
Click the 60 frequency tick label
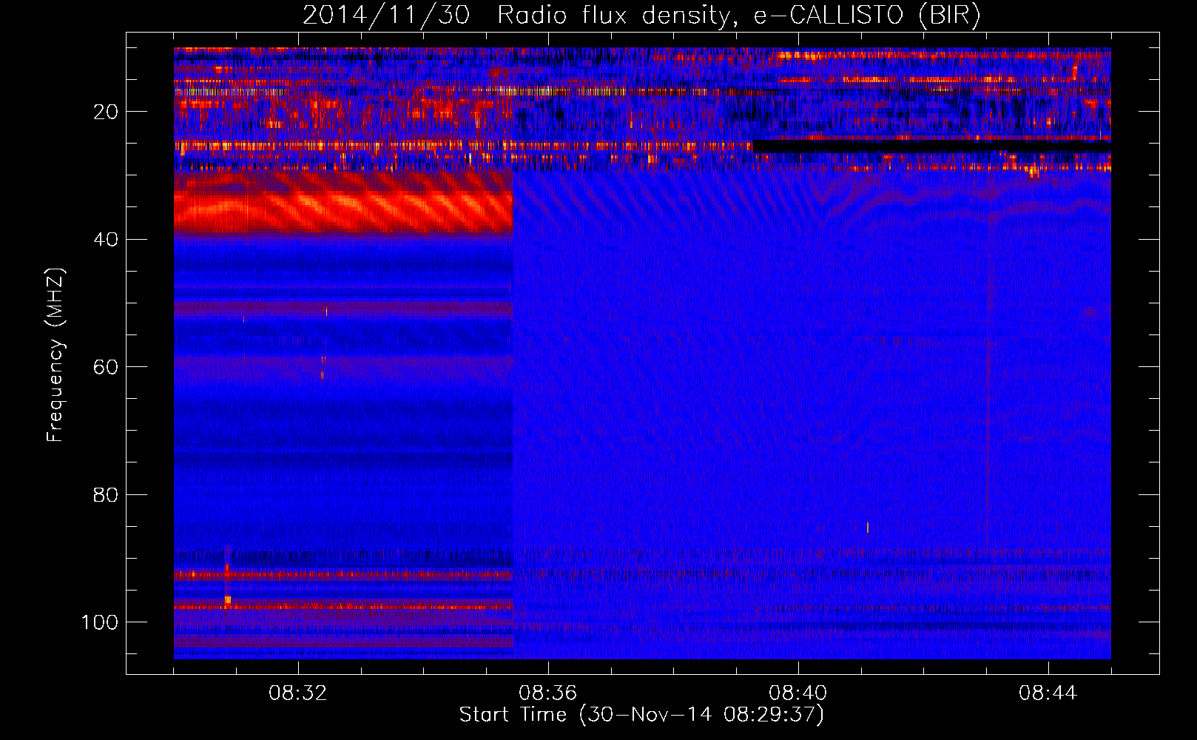click(106, 367)
